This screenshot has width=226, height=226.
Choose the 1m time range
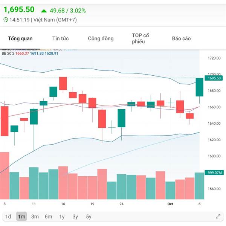point(21,216)
